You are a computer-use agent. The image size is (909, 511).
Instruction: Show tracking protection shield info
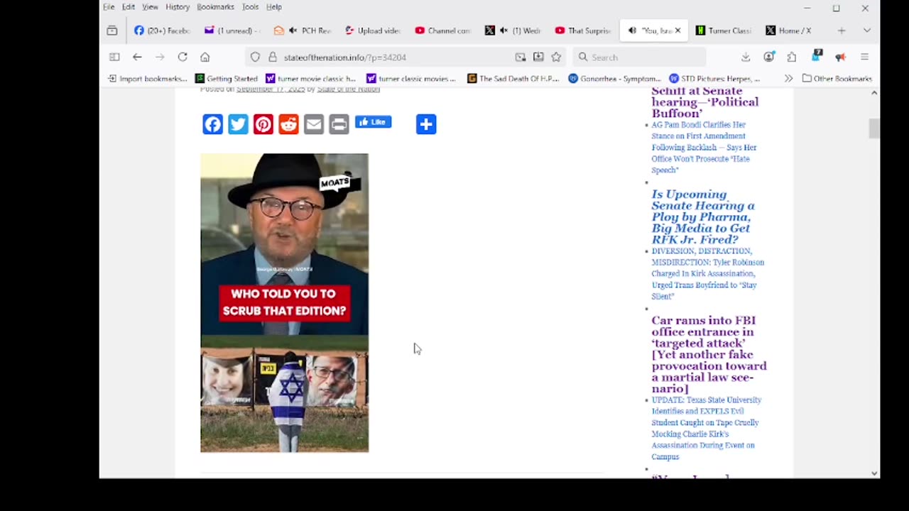click(256, 57)
